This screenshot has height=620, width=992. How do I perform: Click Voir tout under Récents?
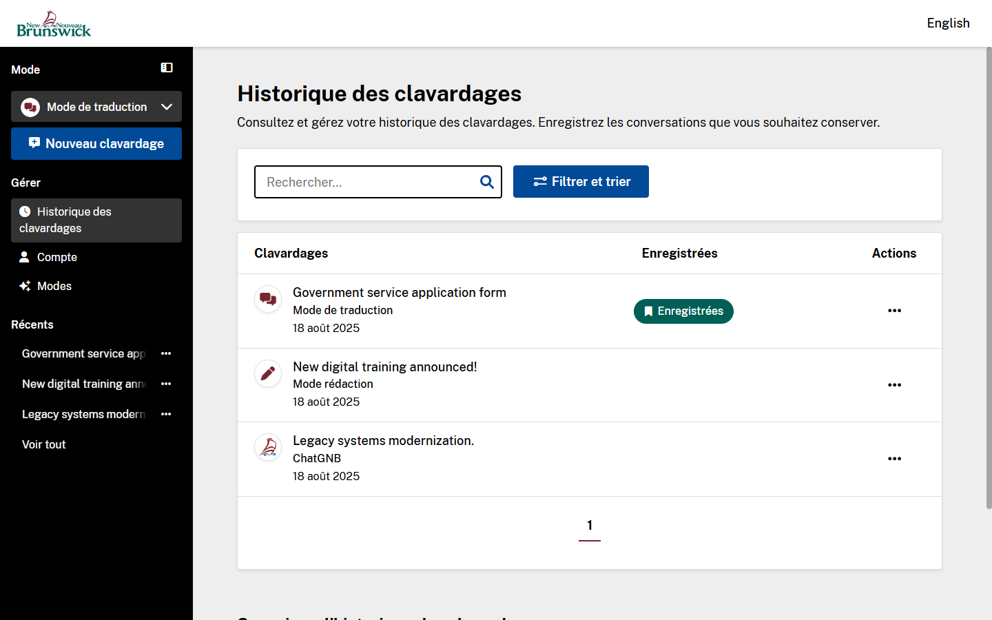point(44,444)
